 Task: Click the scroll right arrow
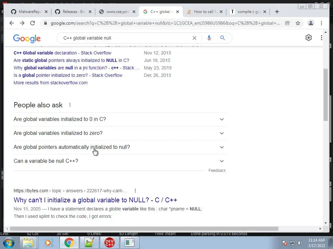[x=320, y=229]
